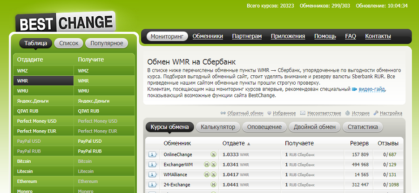Click the percent badge next to ExchangerWM
The height and width of the screenshot is (193, 419).
(x=214, y=165)
